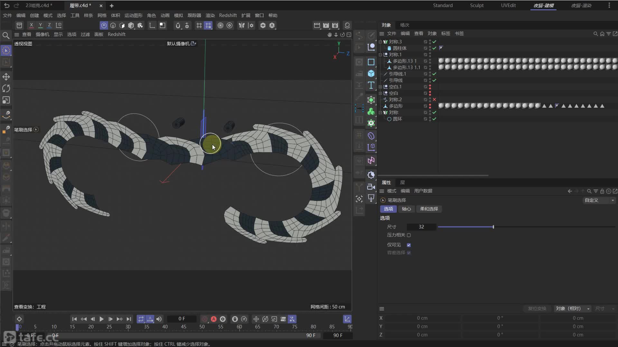Uncheck the 仅可见 checkbox
Image resolution: width=618 pixels, height=347 pixels.
click(409, 245)
